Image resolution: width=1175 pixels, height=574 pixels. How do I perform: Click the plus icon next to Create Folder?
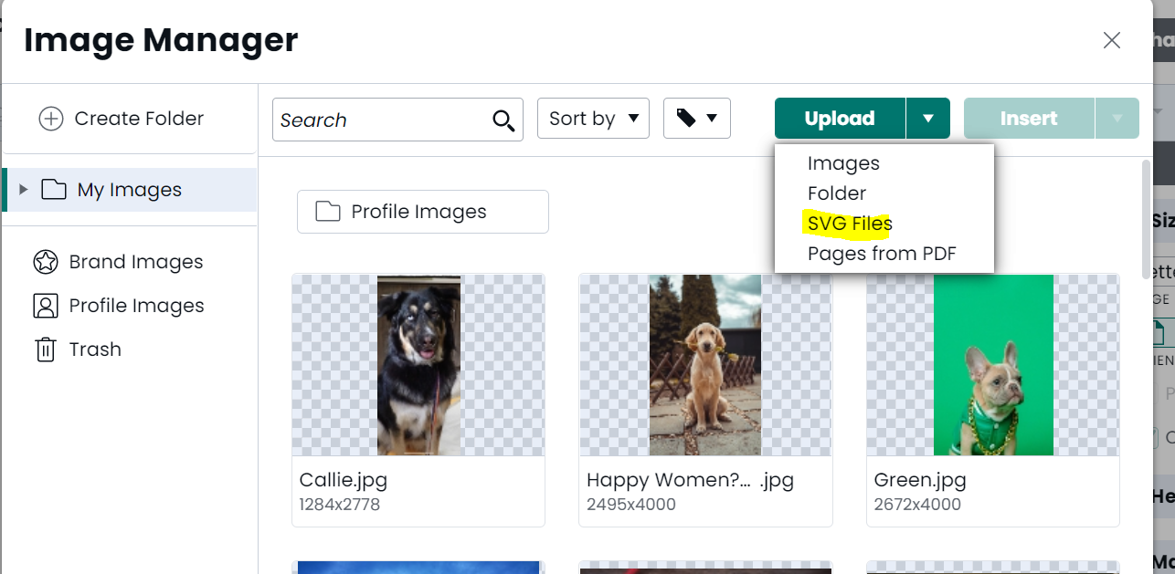[51, 118]
